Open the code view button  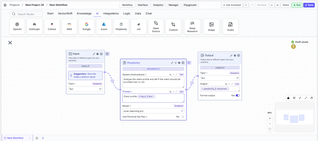tap(271, 5)
